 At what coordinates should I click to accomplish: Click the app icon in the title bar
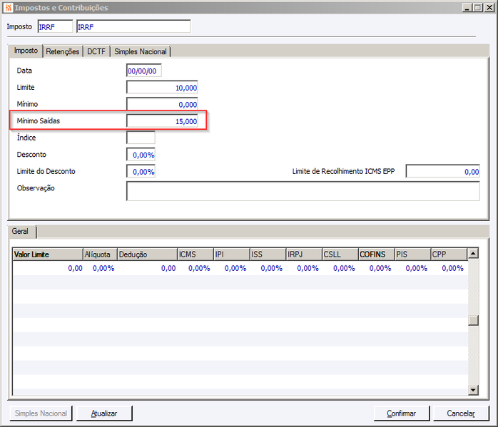pyautogui.click(x=9, y=8)
